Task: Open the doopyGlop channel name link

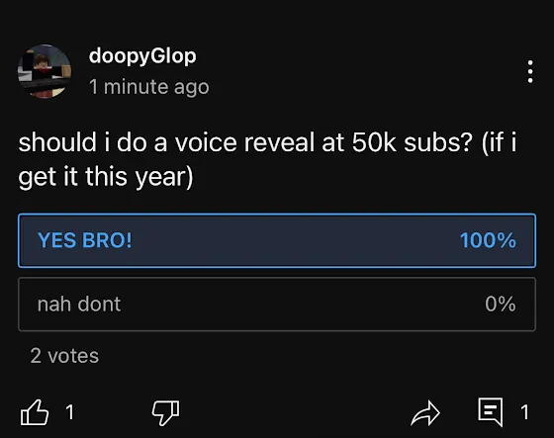Action: pos(142,56)
